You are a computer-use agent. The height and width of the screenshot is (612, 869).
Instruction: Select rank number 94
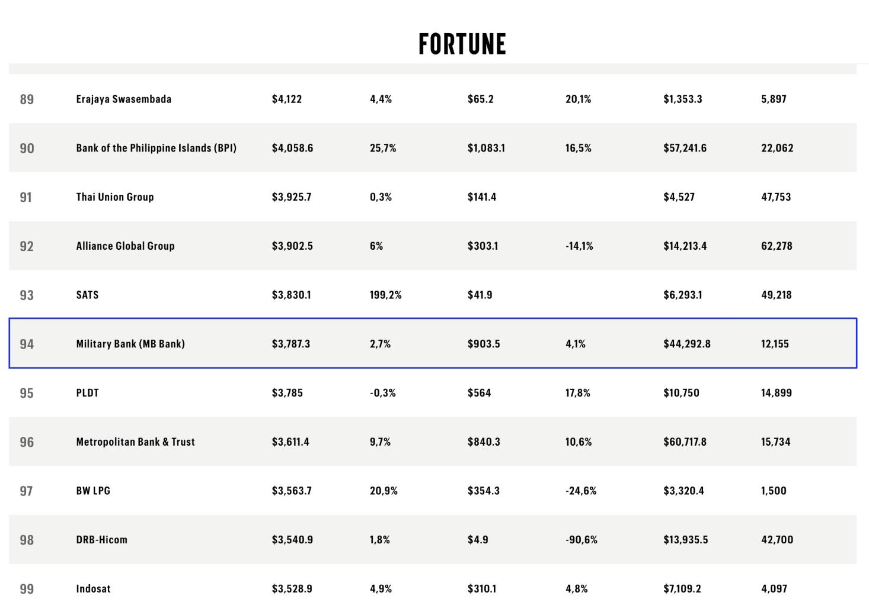(27, 344)
